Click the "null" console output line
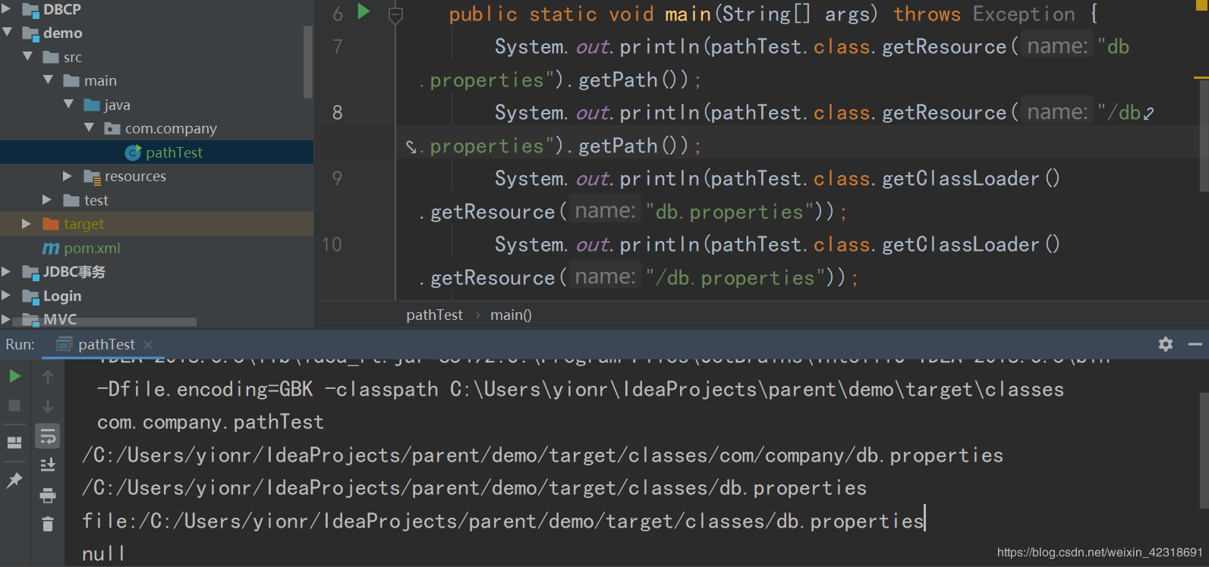The image size is (1209, 567). tap(103, 554)
